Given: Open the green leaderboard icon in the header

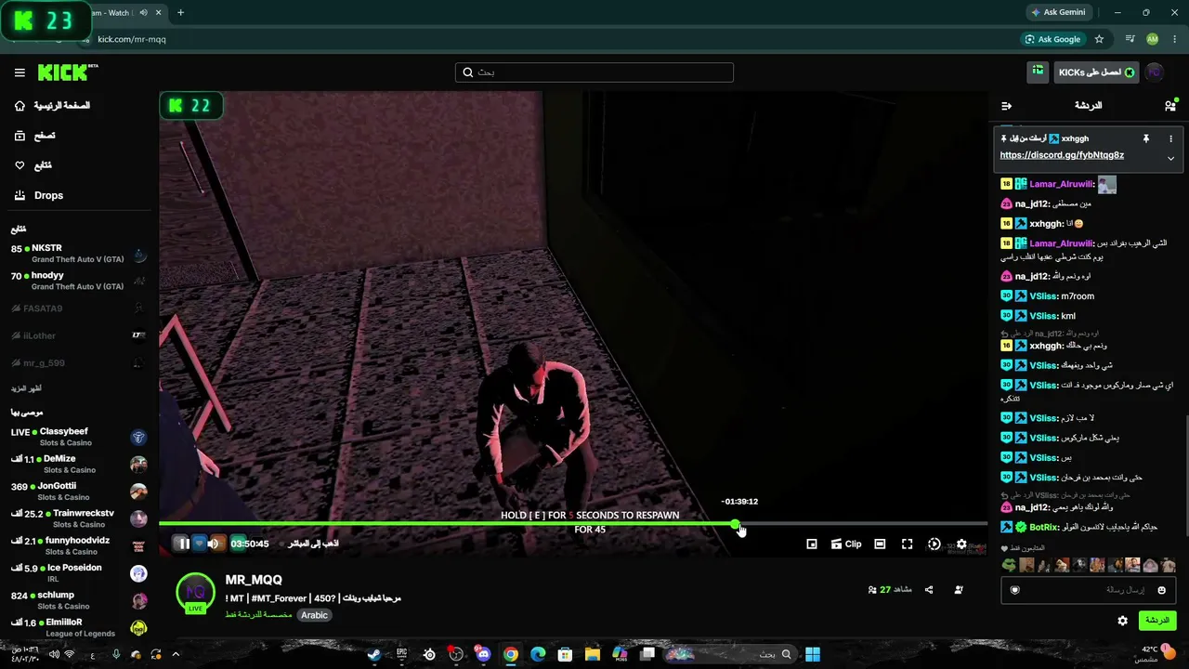Looking at the screenshot, I should click(1038, 72).
